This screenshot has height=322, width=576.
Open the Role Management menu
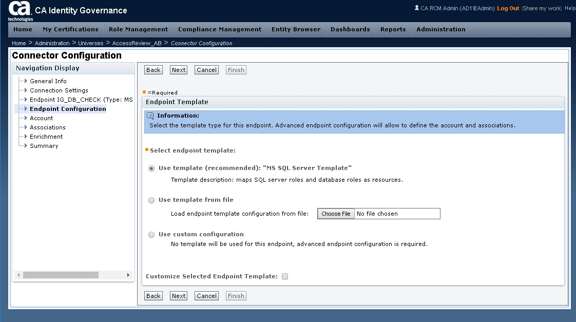[x=138, y=29]
